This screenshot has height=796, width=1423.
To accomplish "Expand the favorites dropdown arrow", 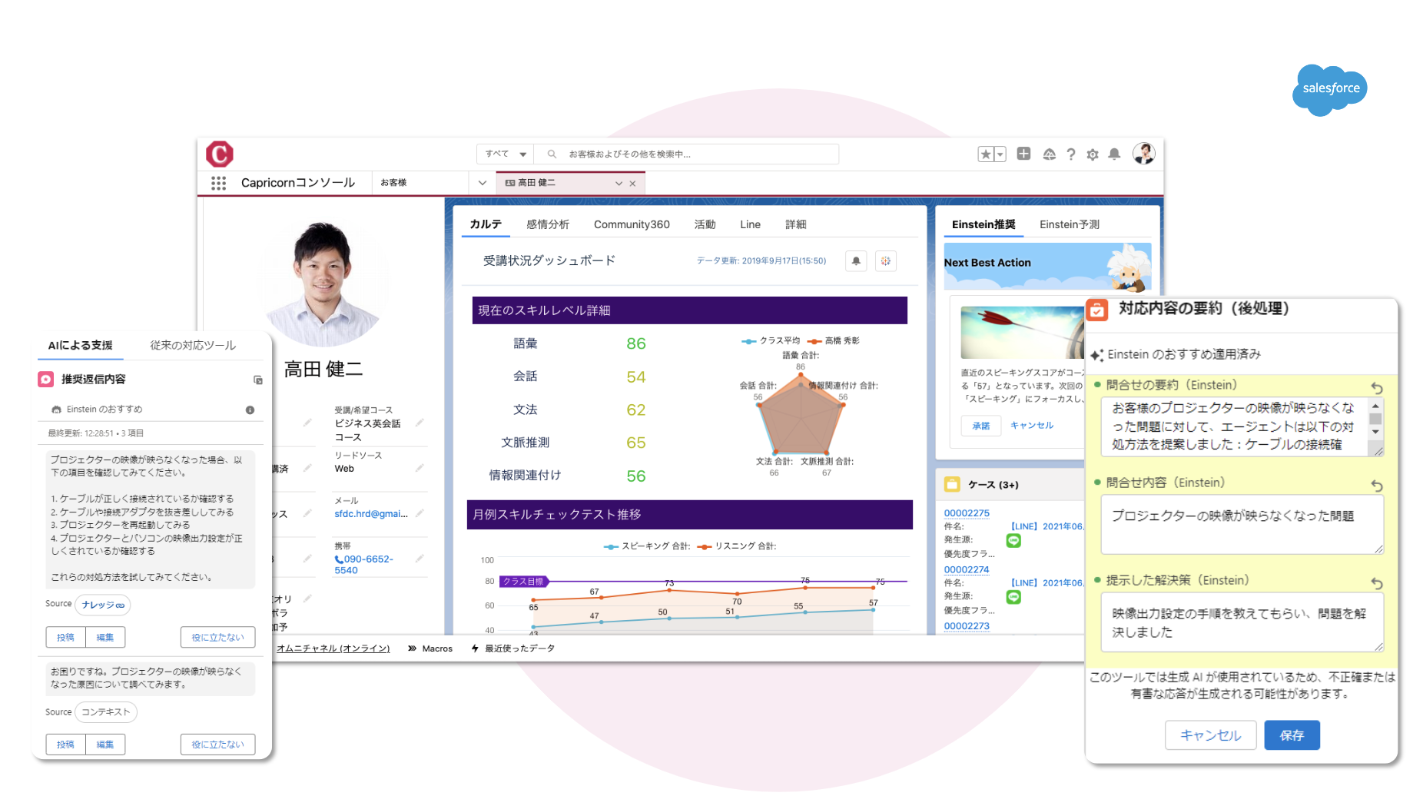I will tap(1000, 154).
